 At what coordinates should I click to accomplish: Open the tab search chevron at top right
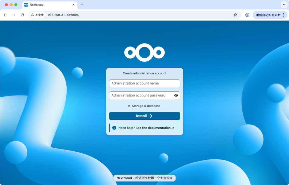point(284,5)
